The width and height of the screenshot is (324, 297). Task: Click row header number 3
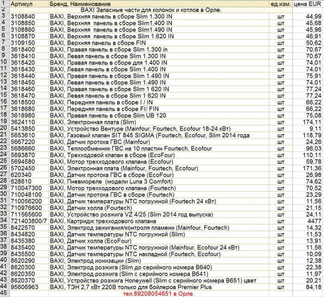coord(4,16)
